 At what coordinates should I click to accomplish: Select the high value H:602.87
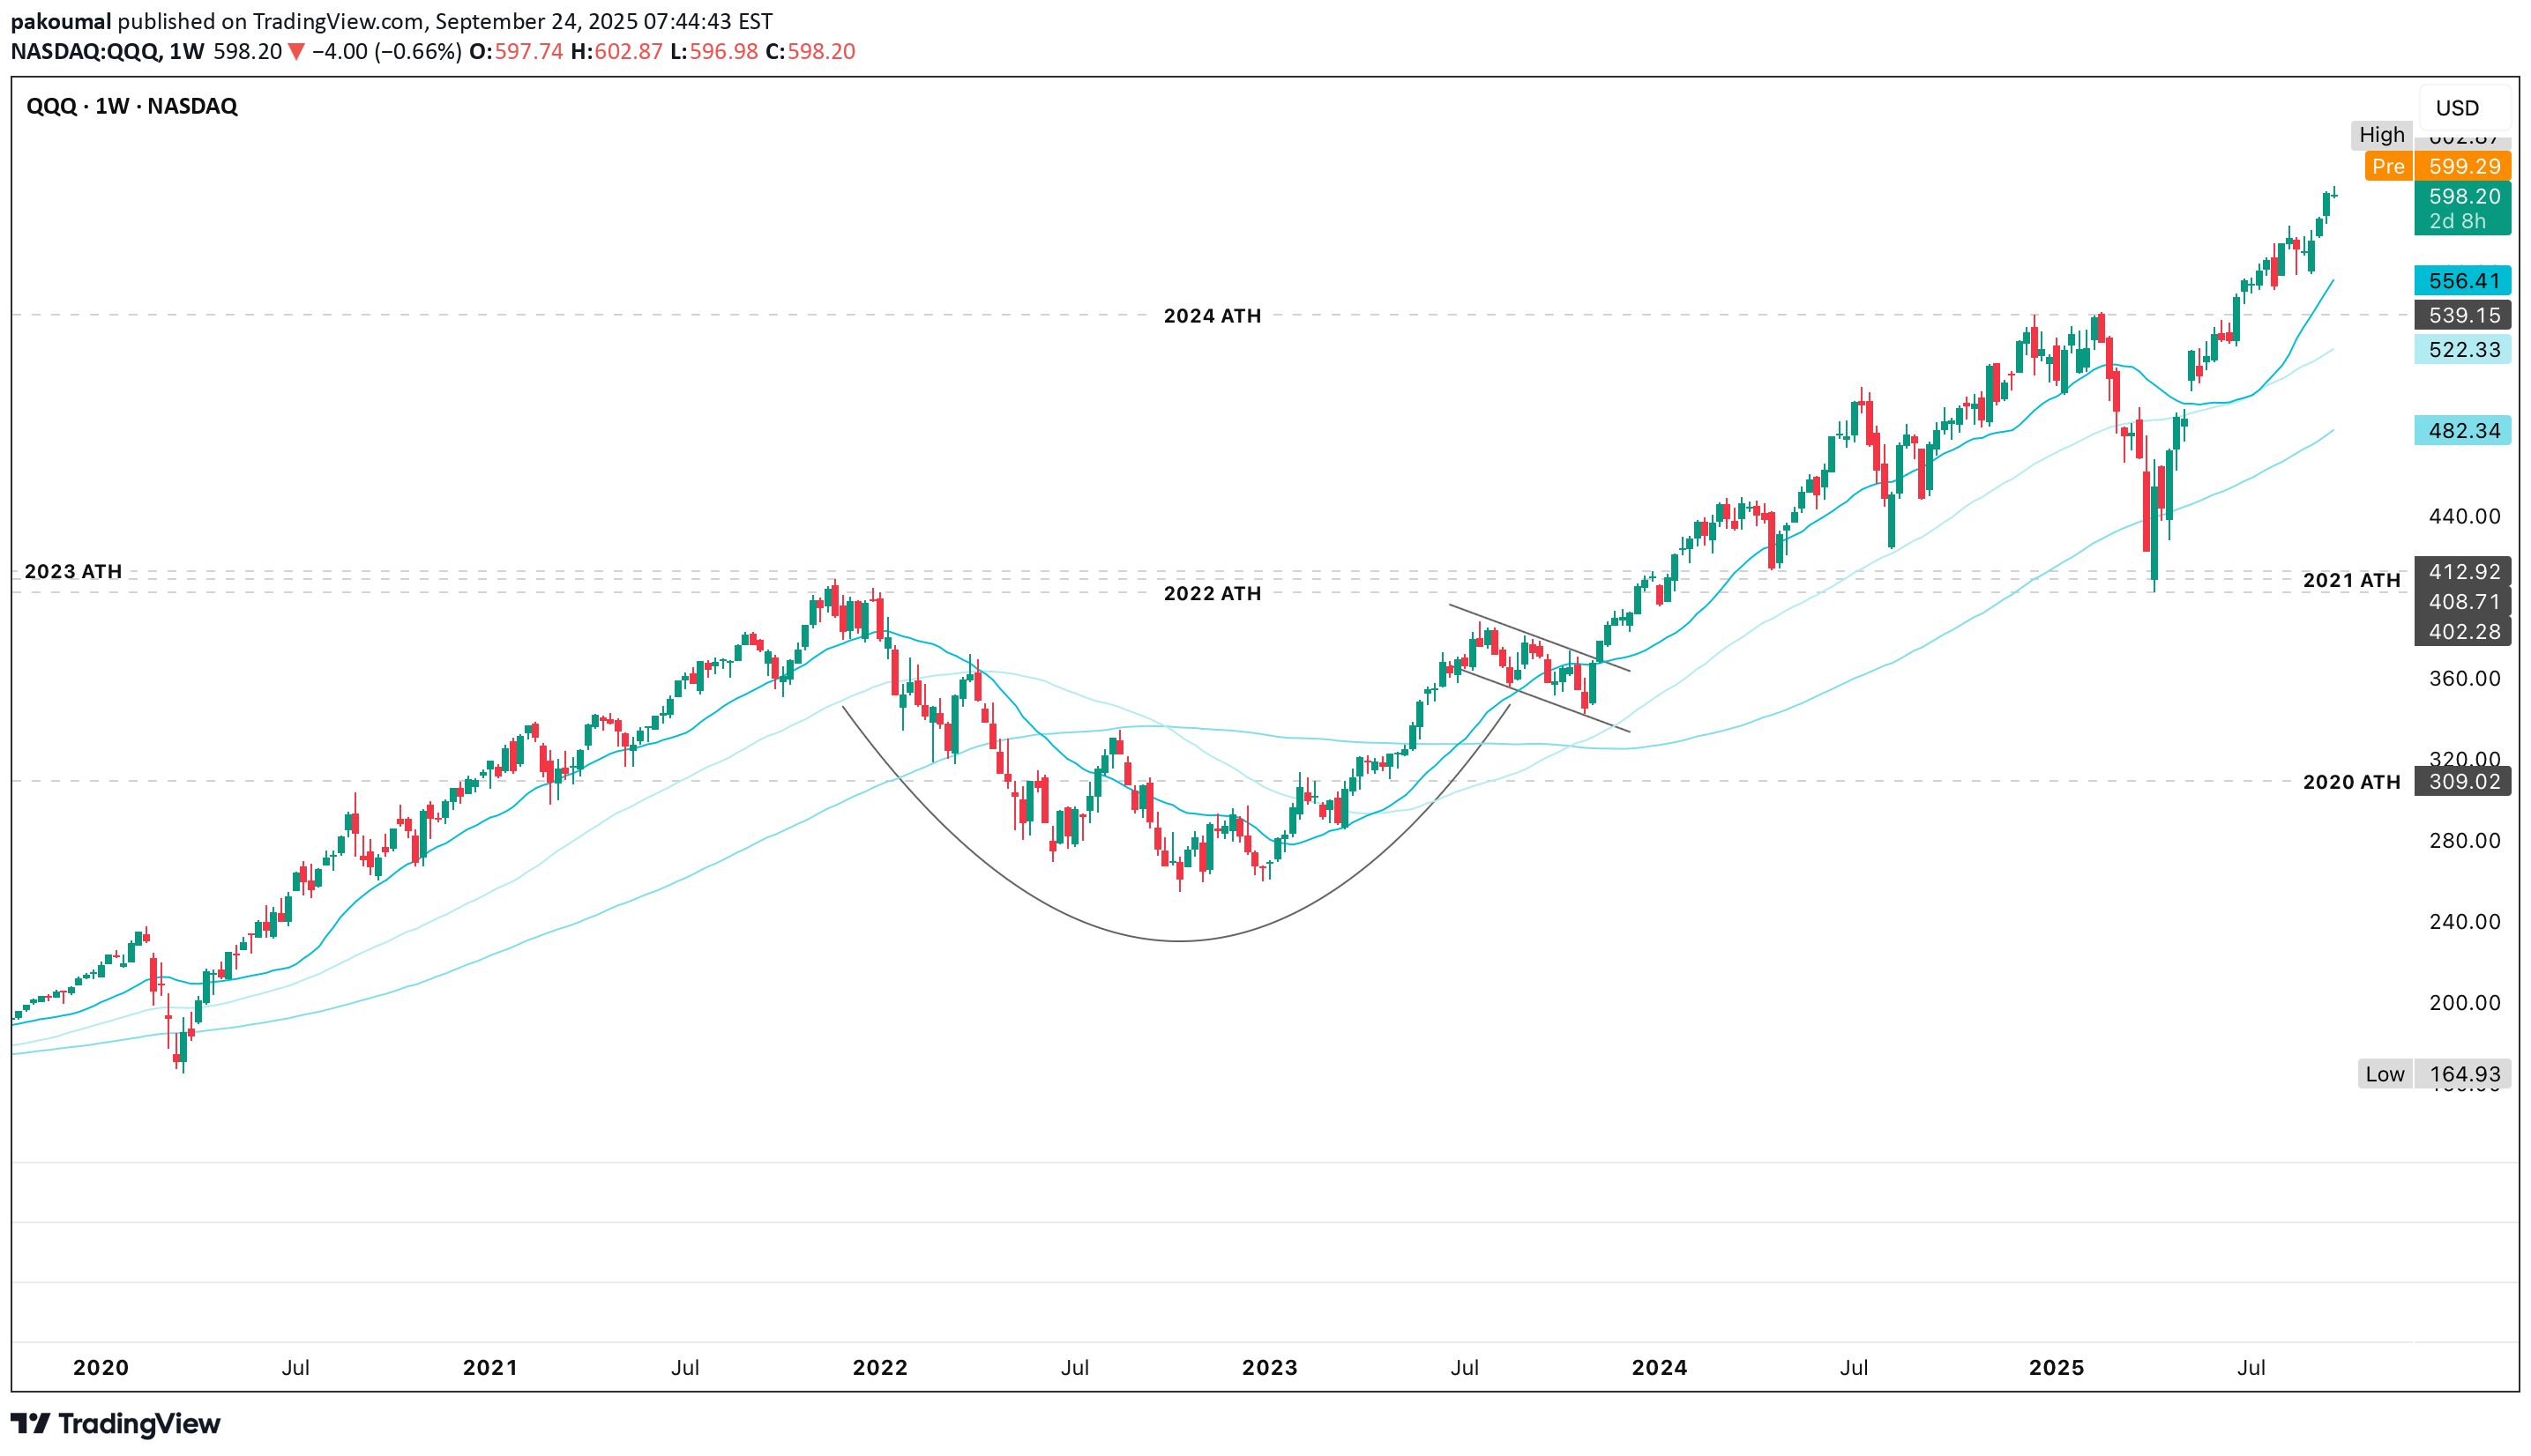pos(616,52)
